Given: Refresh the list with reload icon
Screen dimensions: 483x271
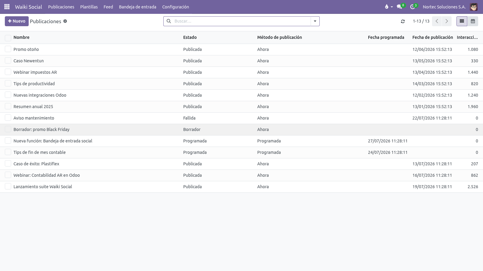Looking at the screenshot, I should 403,21.
